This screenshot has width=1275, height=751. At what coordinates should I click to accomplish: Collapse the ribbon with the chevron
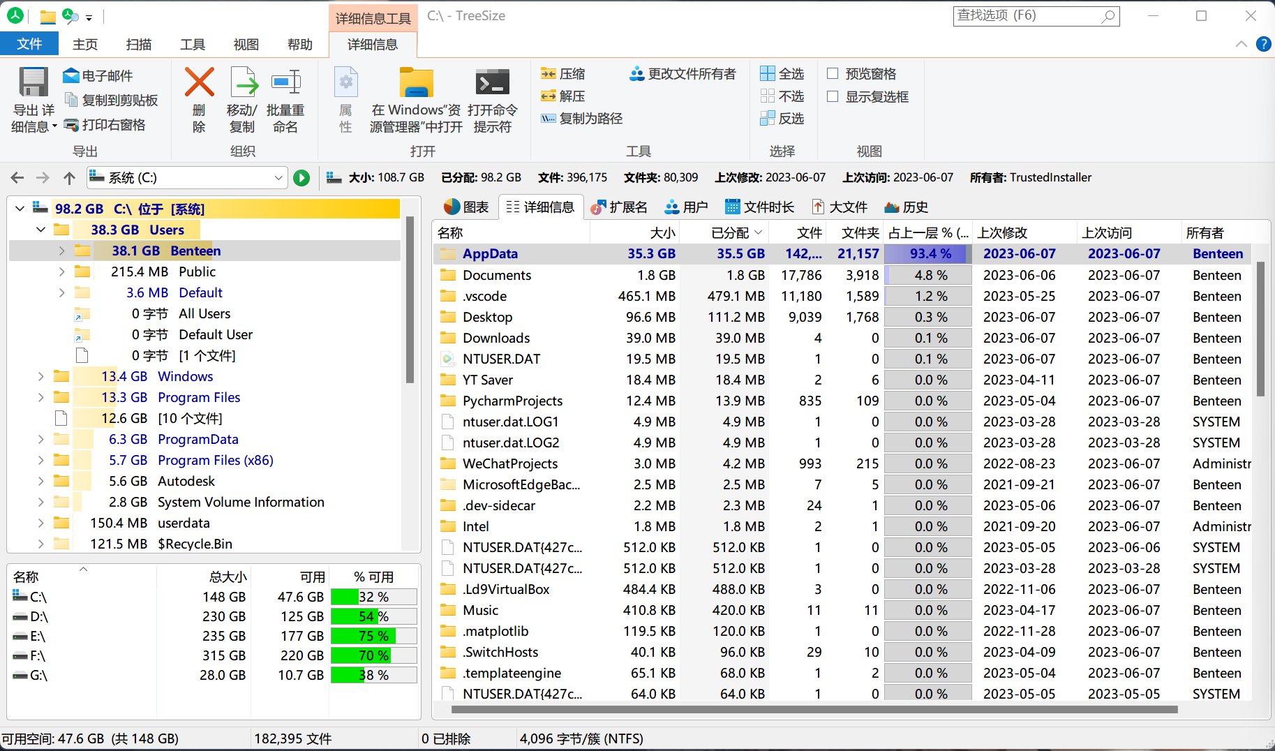[1242, 44]
